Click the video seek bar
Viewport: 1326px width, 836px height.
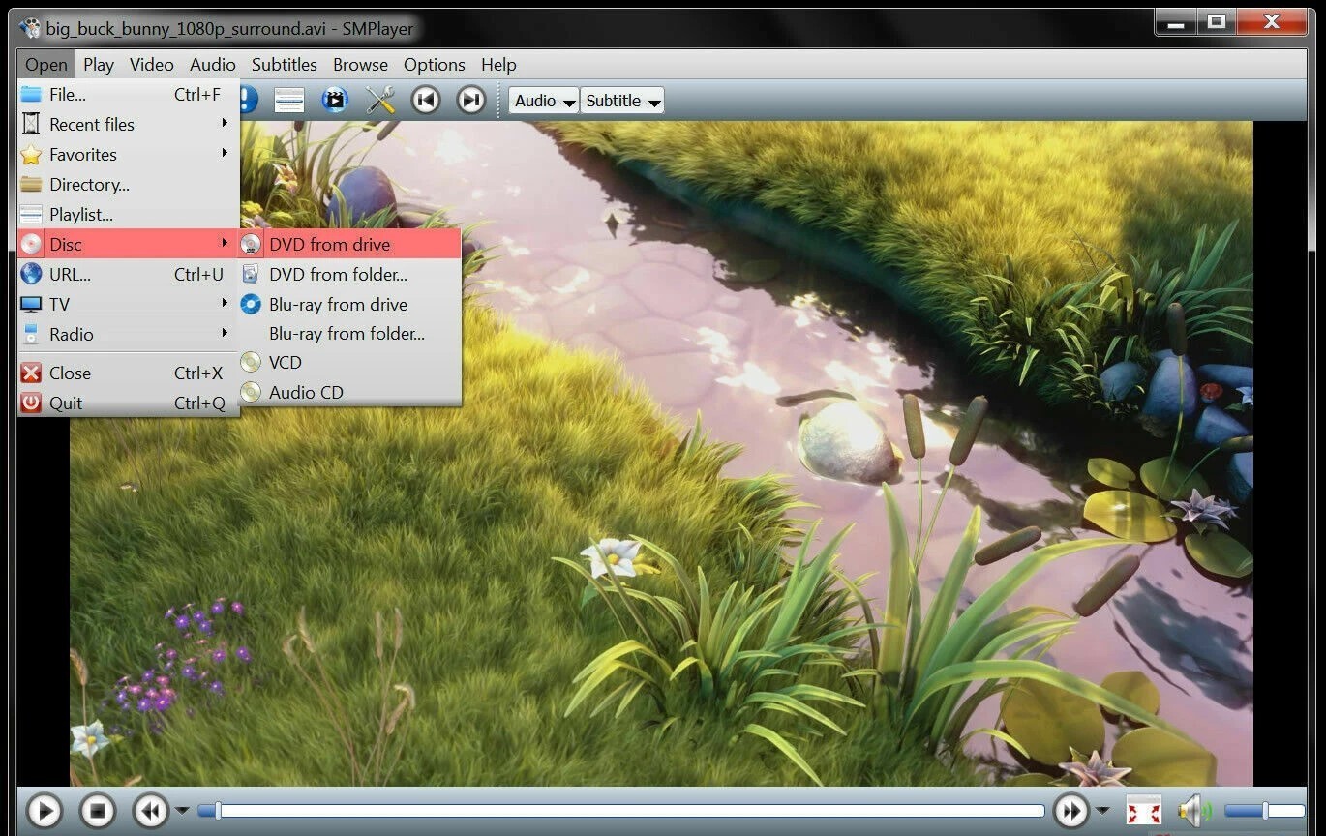pos(620,811)
